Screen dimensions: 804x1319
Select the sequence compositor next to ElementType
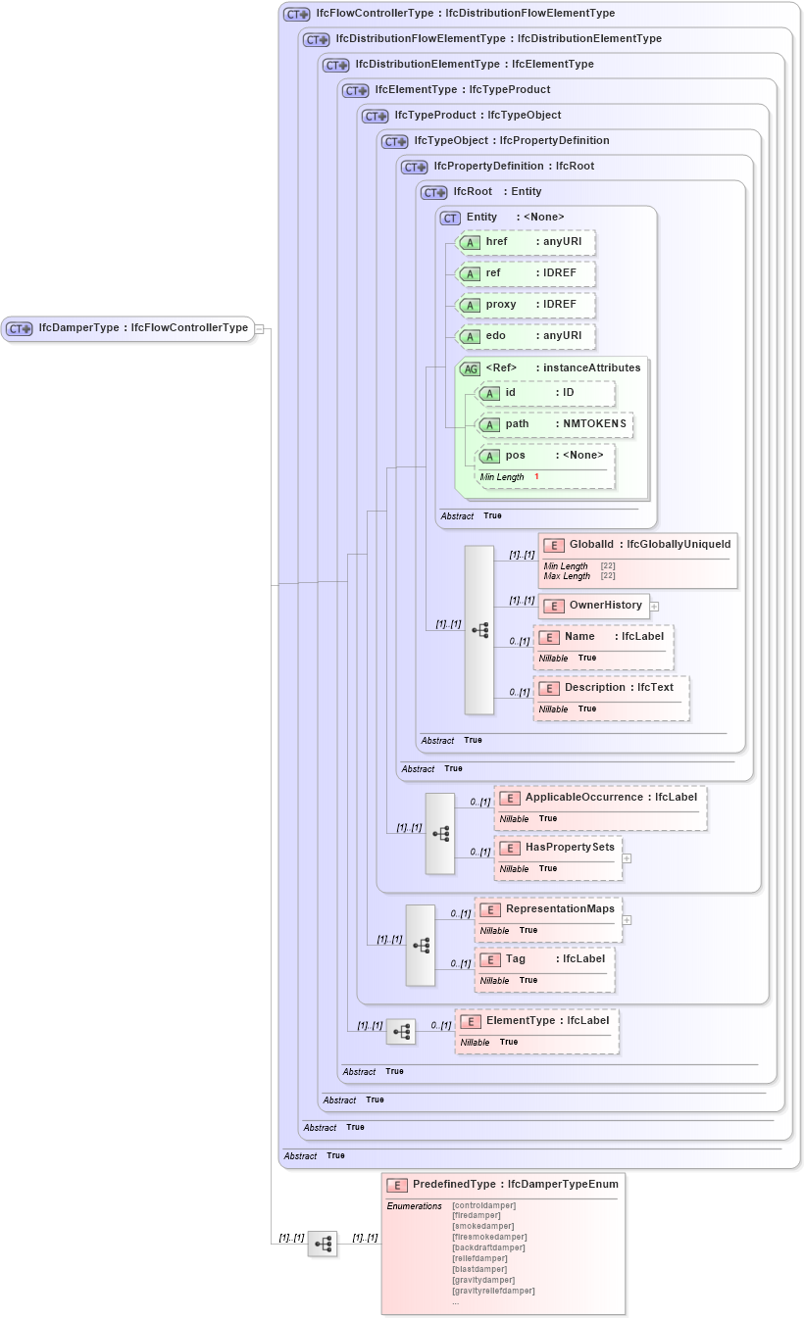[400, 1031]
